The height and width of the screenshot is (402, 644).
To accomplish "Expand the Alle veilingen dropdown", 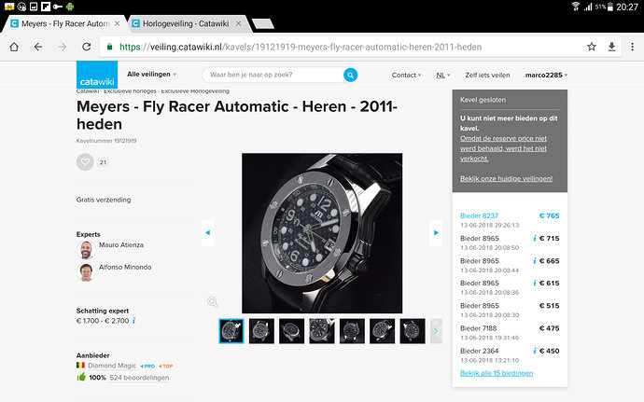I will 151,75.
